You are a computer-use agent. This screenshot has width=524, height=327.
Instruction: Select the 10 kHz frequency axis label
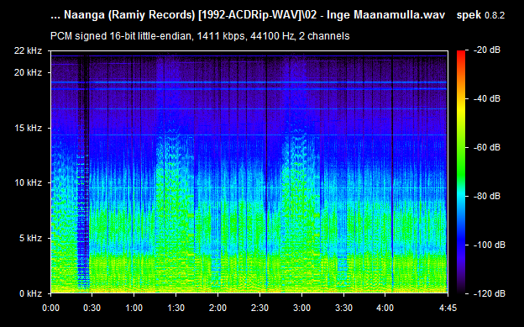click(28, 182)
